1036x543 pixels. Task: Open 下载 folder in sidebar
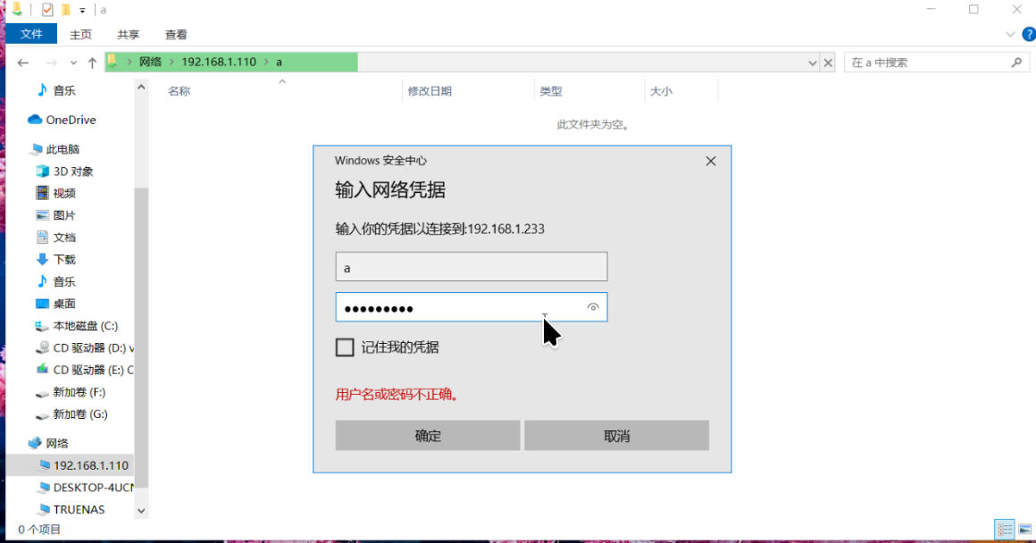(x=64, y=260)
